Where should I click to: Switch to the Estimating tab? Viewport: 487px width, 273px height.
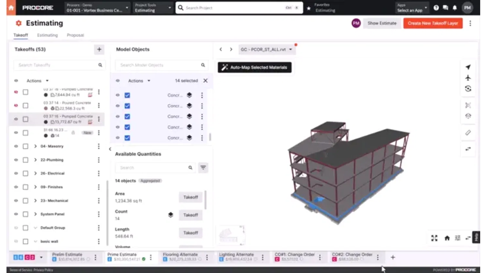coord(47,35)
